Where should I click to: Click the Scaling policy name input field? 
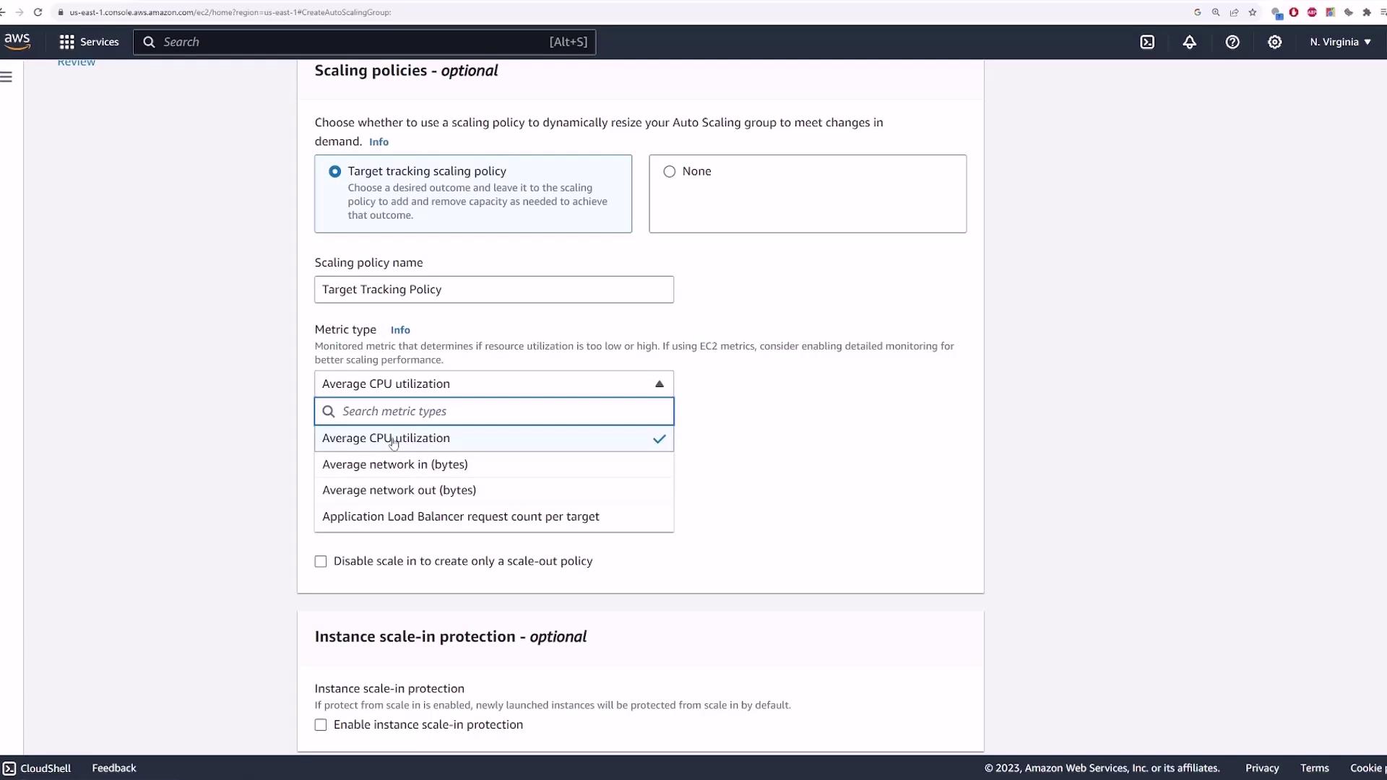coord(494,290)
